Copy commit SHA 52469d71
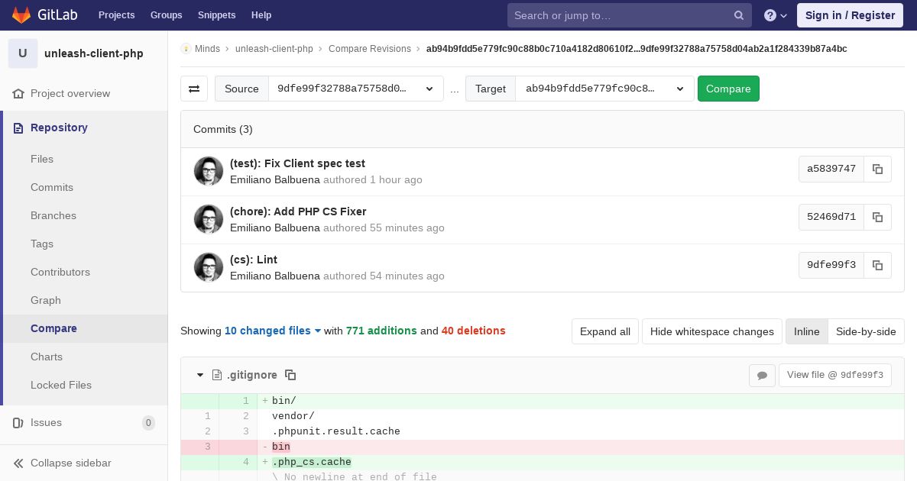Screen dimensions: 917x481 877,217
